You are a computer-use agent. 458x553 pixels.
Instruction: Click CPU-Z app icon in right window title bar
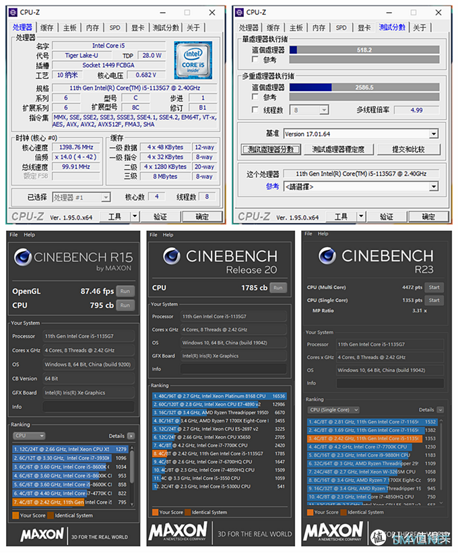pos(239,12)
